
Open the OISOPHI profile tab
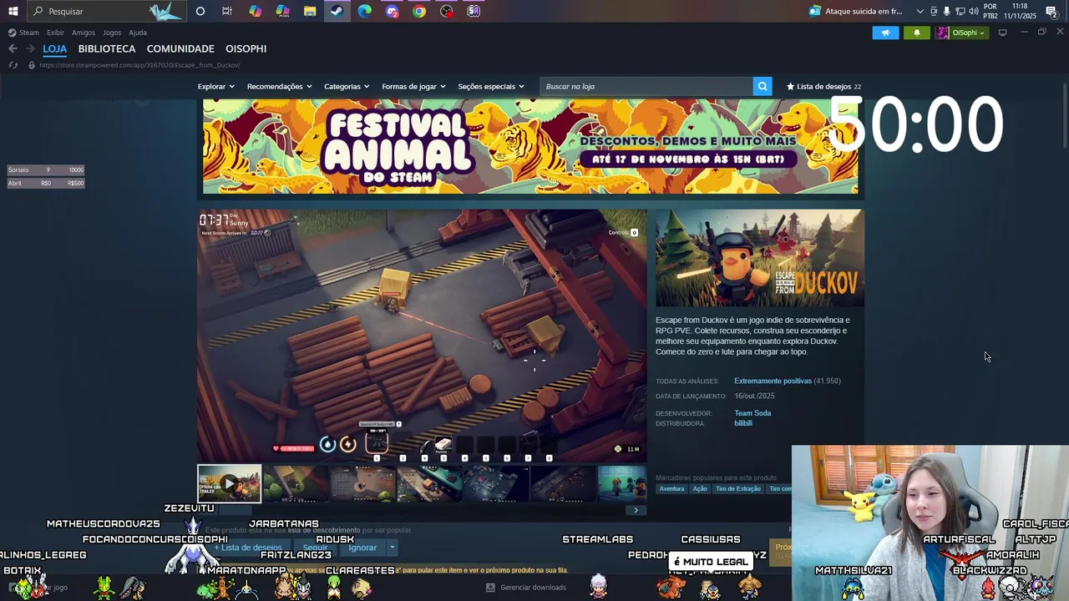246,48
